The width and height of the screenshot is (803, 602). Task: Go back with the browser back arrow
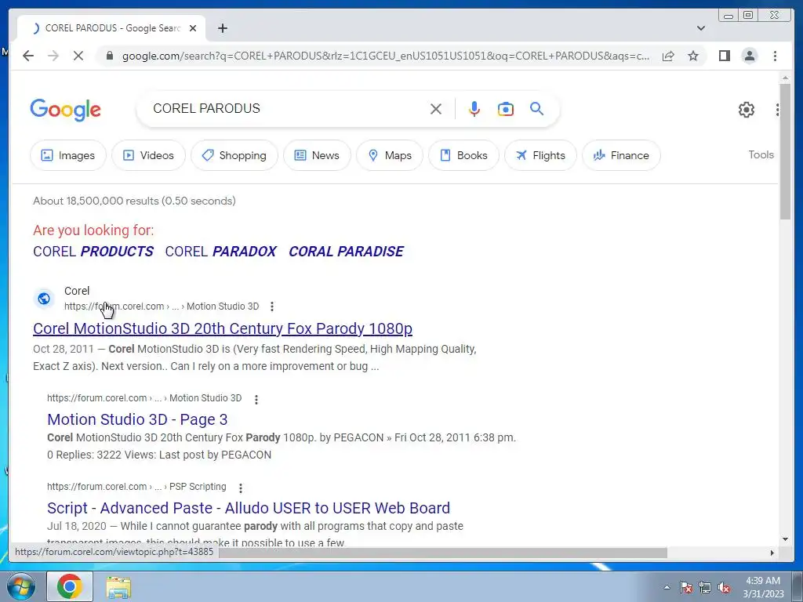[x=28, y=56]
